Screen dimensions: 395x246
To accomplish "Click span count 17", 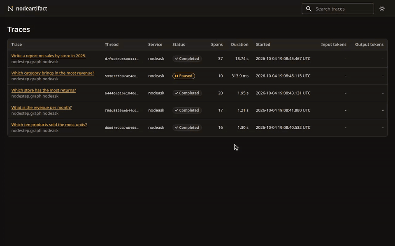I will tap(221, 110).
